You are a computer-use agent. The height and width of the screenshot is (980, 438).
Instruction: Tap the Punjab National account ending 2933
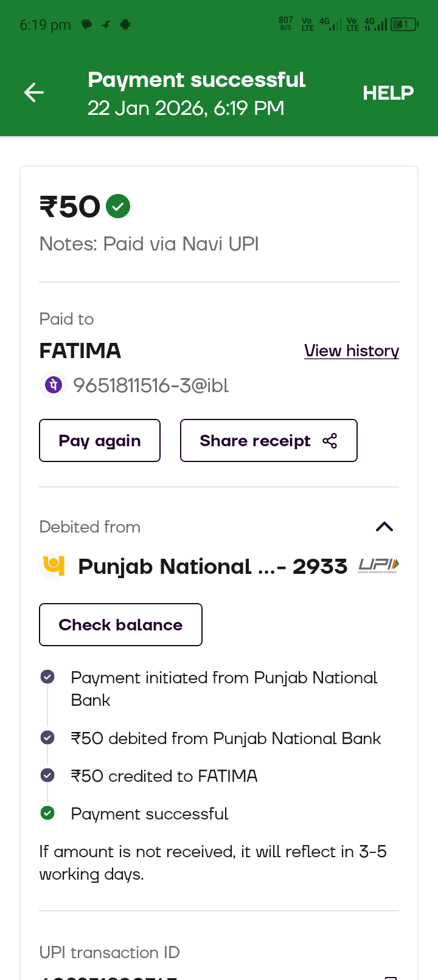(x=212, y=567)
